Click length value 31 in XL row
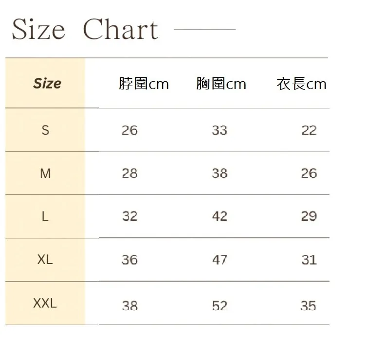Image resolution: width=366 pixels, height=352 pixels. (x=309, y=260)
